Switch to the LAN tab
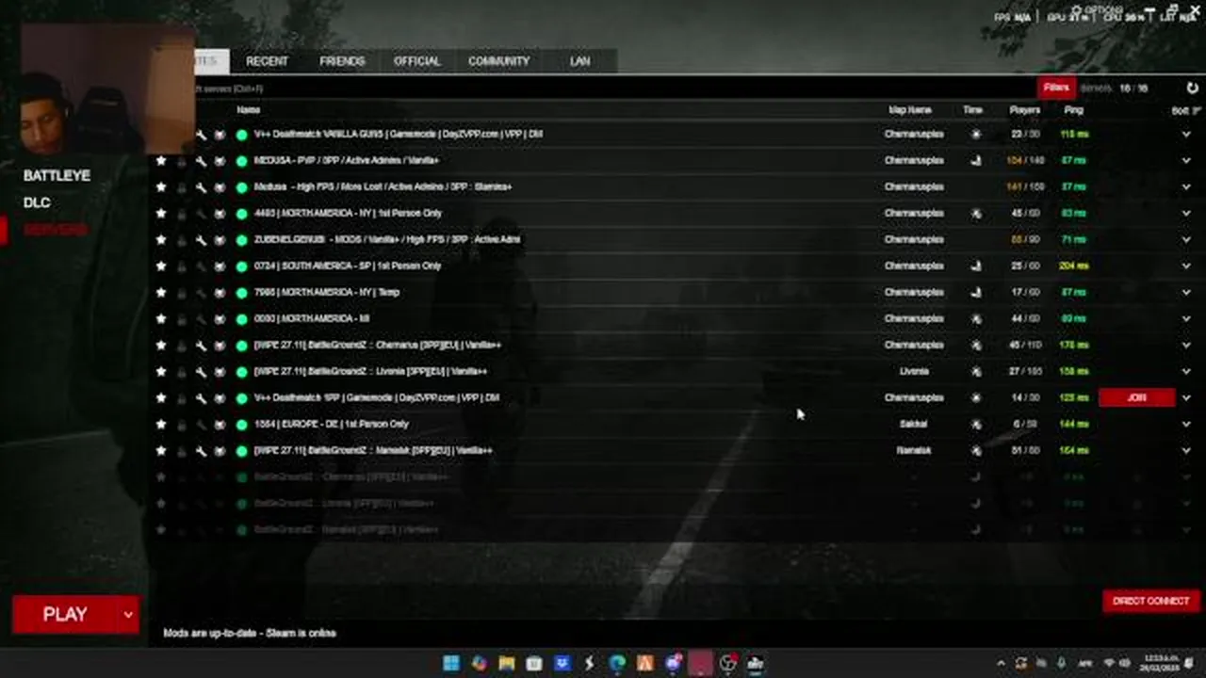This screenshot has width=1206, height=678. click(579, 61)
